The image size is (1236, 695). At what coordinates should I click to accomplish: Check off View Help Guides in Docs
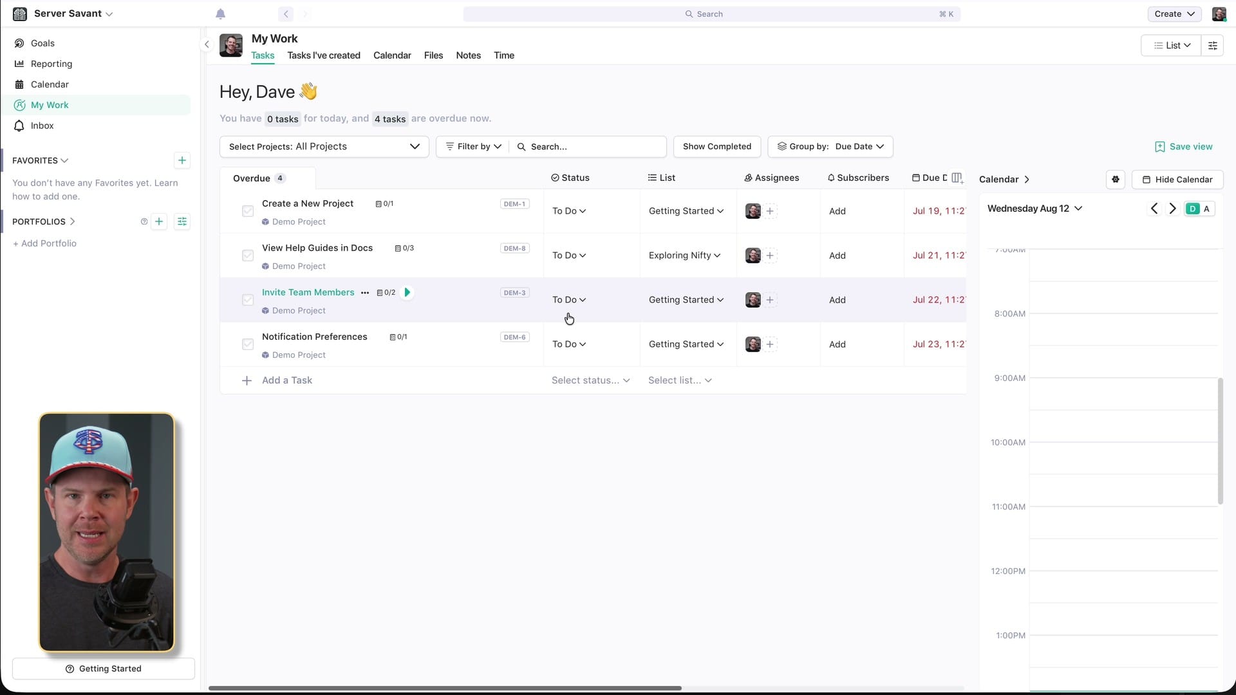(x=248, y=255)
